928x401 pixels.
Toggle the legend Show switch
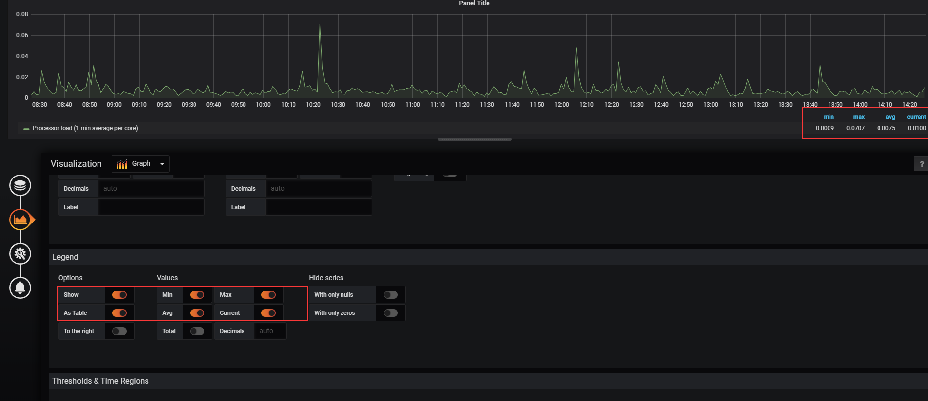click(119, 295)
